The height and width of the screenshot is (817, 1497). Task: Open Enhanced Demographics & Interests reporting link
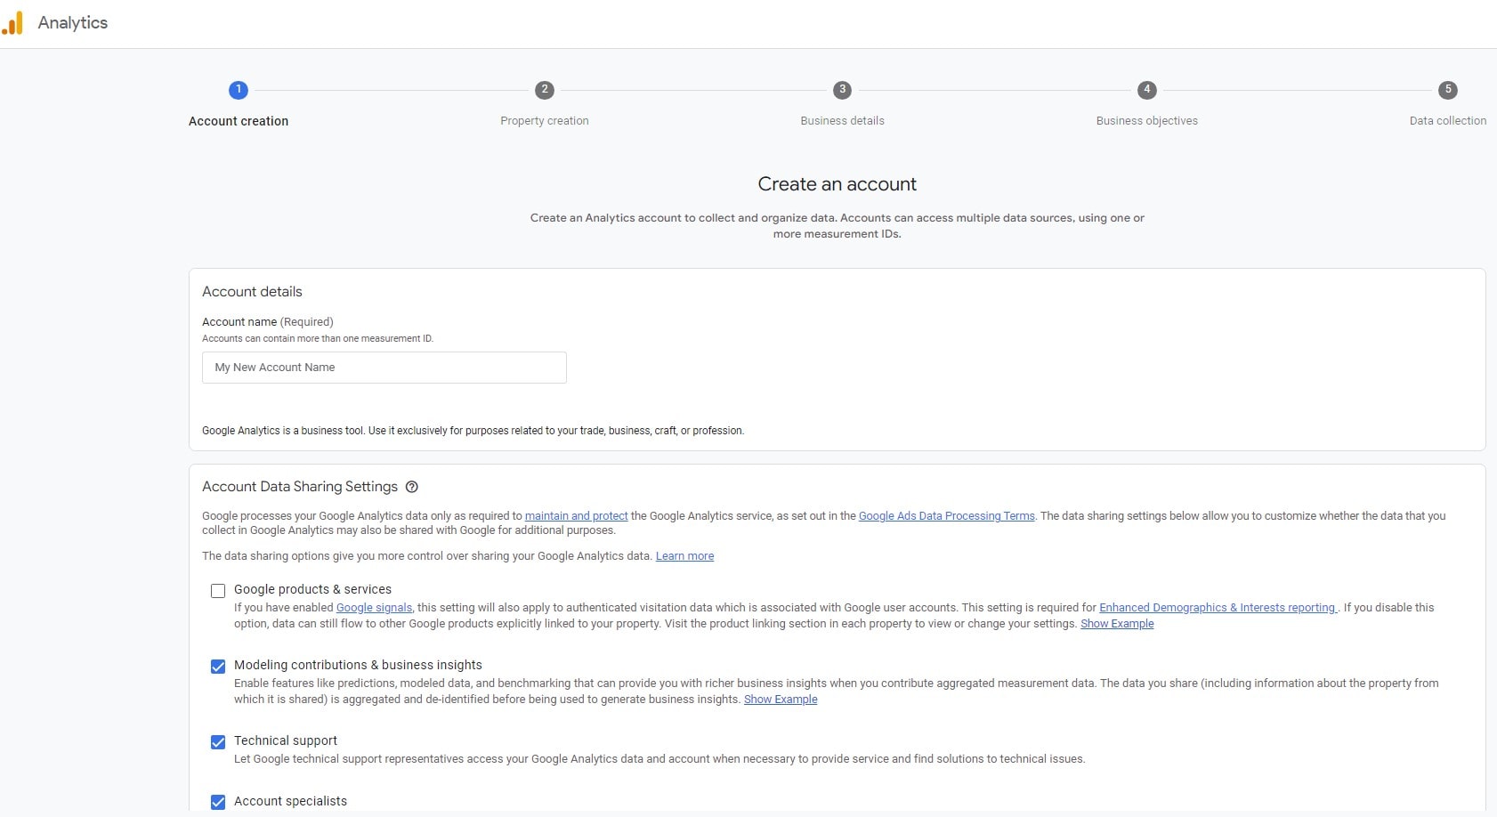(1218, 608)
